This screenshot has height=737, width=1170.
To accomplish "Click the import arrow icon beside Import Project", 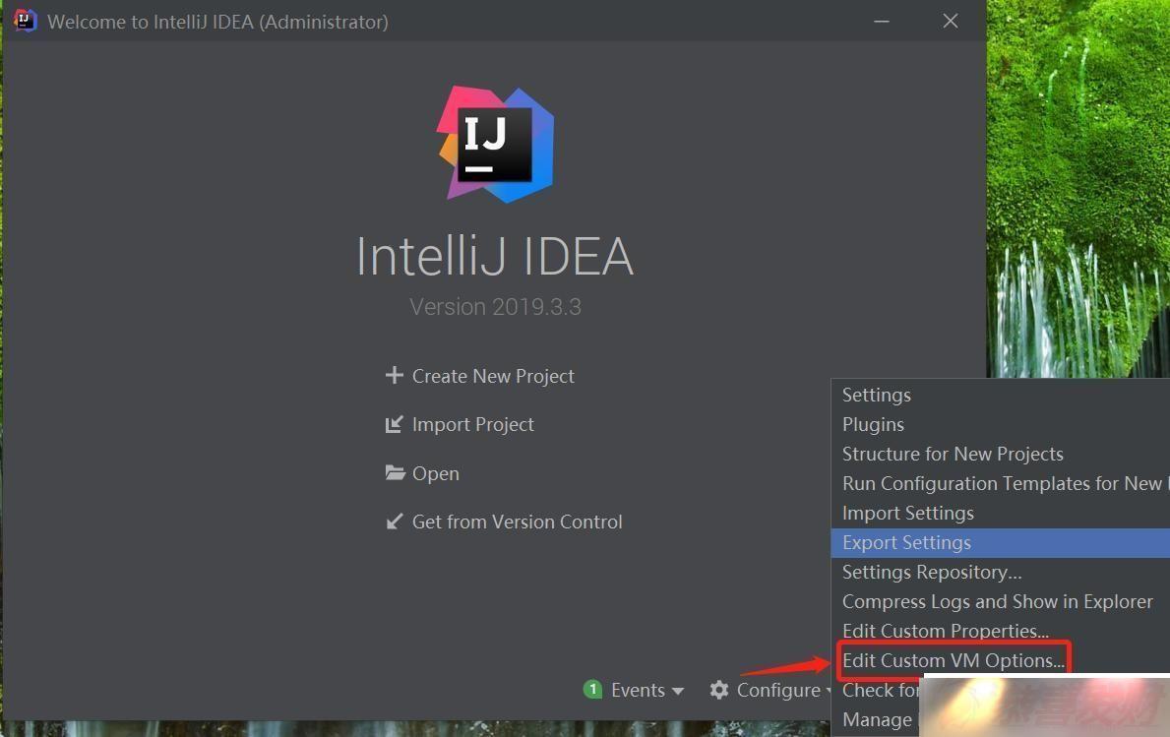I will [x=394, y=424].
